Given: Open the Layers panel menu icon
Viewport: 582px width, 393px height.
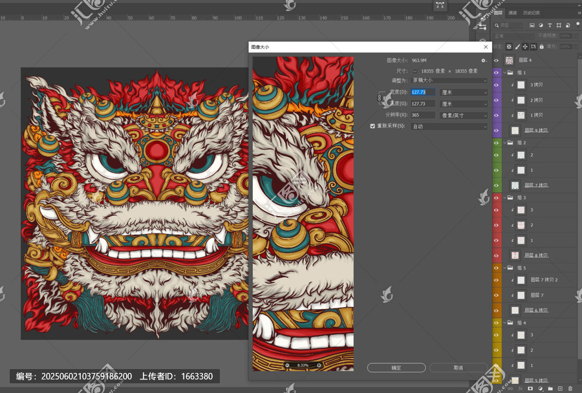Looking at the screenshot, I should [x=579, y=13].
